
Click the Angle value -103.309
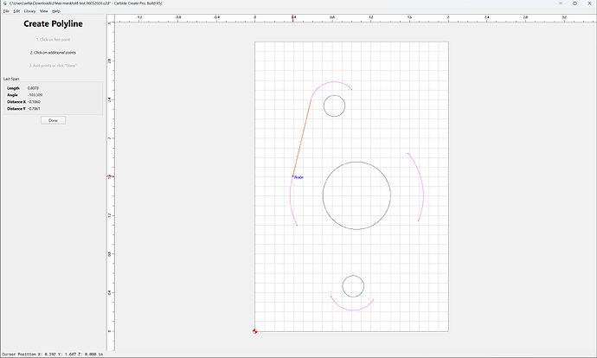coord(35,95)
